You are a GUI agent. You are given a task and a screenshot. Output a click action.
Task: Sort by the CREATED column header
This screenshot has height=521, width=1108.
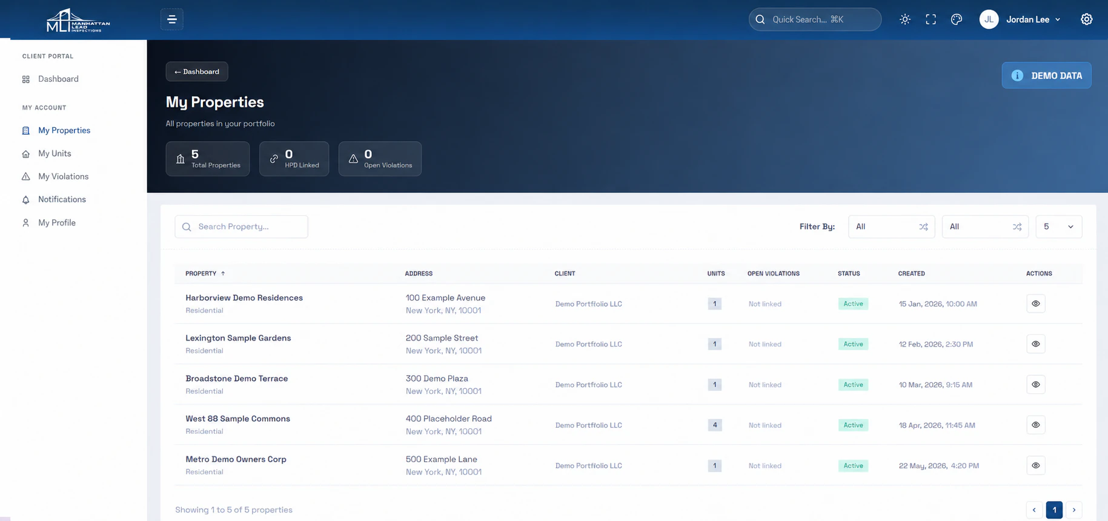pyautogui.click(x=911, y=274)
